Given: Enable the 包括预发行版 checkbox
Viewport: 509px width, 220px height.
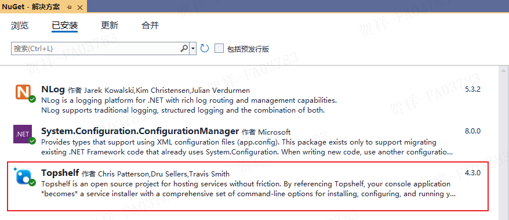Looking at the screenshot, I should [x=220, y=49].
